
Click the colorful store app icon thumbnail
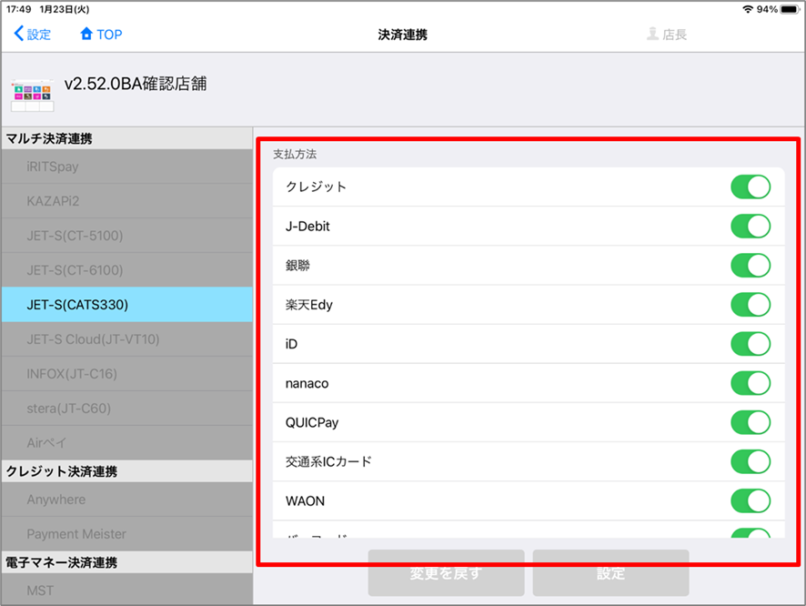[32, 91]
